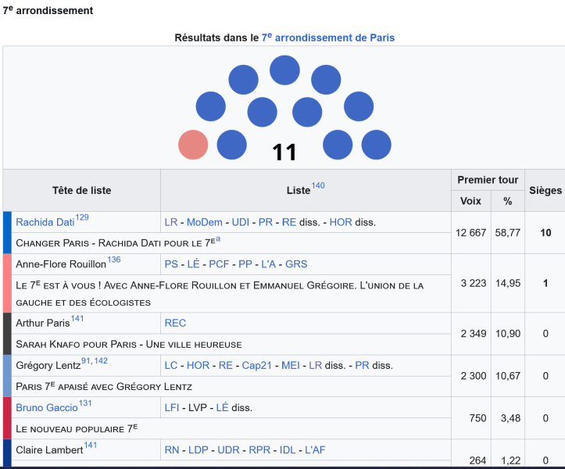Click the RN party link
Image resolution: width=565 pixels, height=469 pixels.
pos(172,449)
